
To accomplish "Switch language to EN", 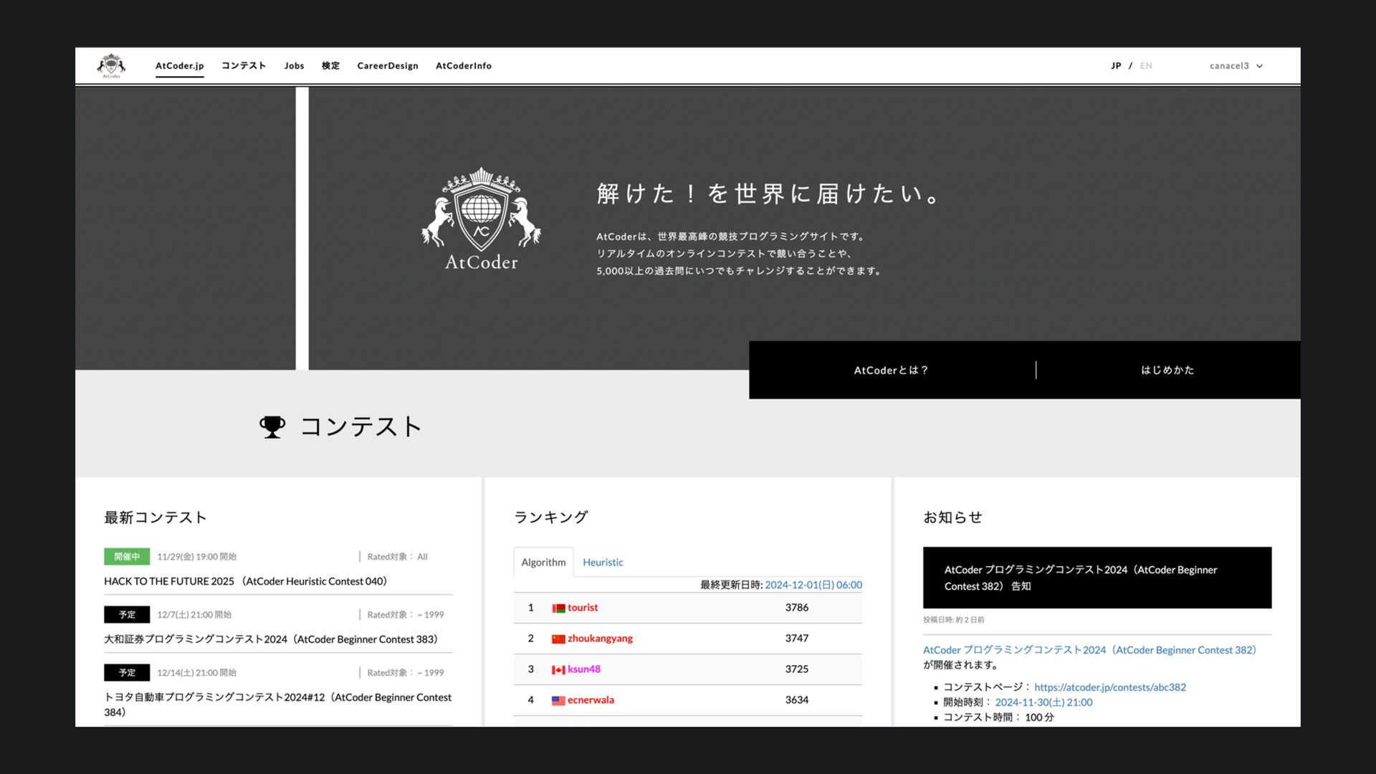I will pyautogui.click(x=1146, y=66).
